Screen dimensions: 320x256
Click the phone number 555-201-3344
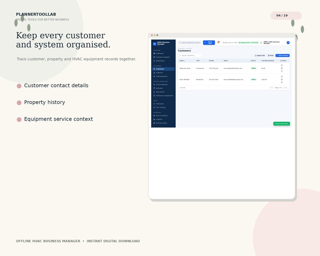[214, 79]
